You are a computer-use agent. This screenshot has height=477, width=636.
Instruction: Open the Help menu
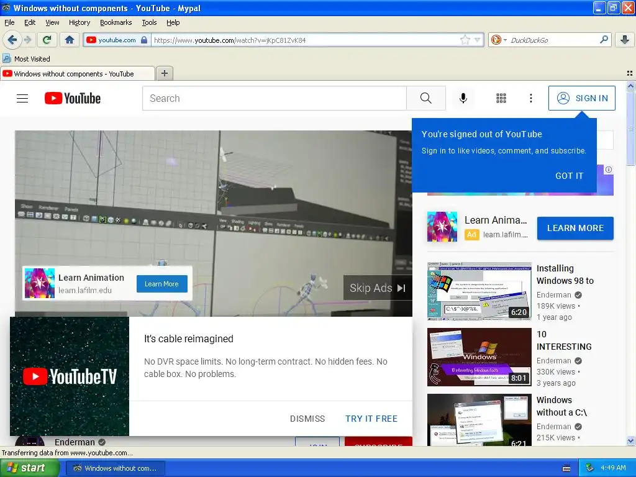coord(173,22)
